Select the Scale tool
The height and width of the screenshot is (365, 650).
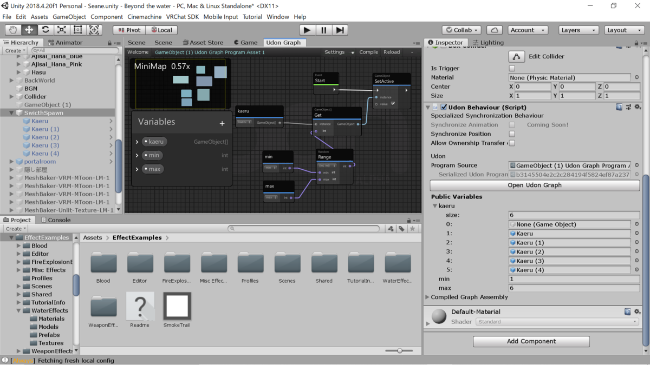coord(62,30)
